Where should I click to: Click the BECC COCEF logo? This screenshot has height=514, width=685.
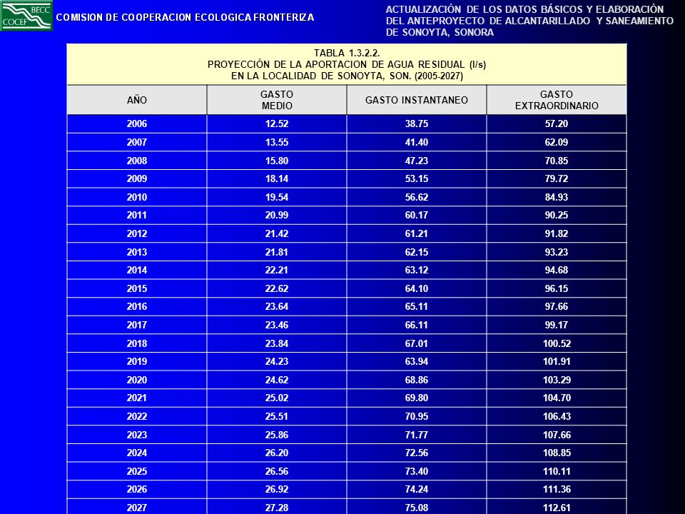pyautogui.click(x=26, y=16)
